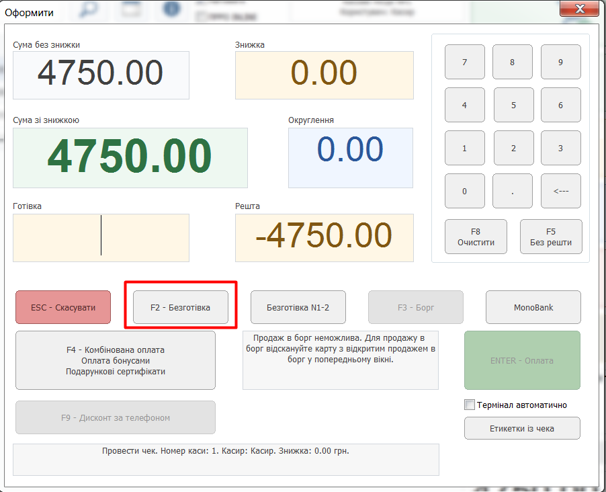This screenshot has height=492, width=606.
Task: Confirm with ENTER - Оплата button
Action: click(522, 360)
